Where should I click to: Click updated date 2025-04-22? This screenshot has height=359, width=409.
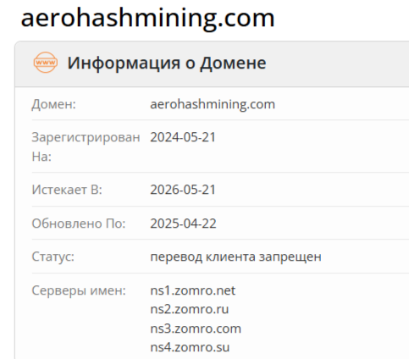[x=183, y=224]
